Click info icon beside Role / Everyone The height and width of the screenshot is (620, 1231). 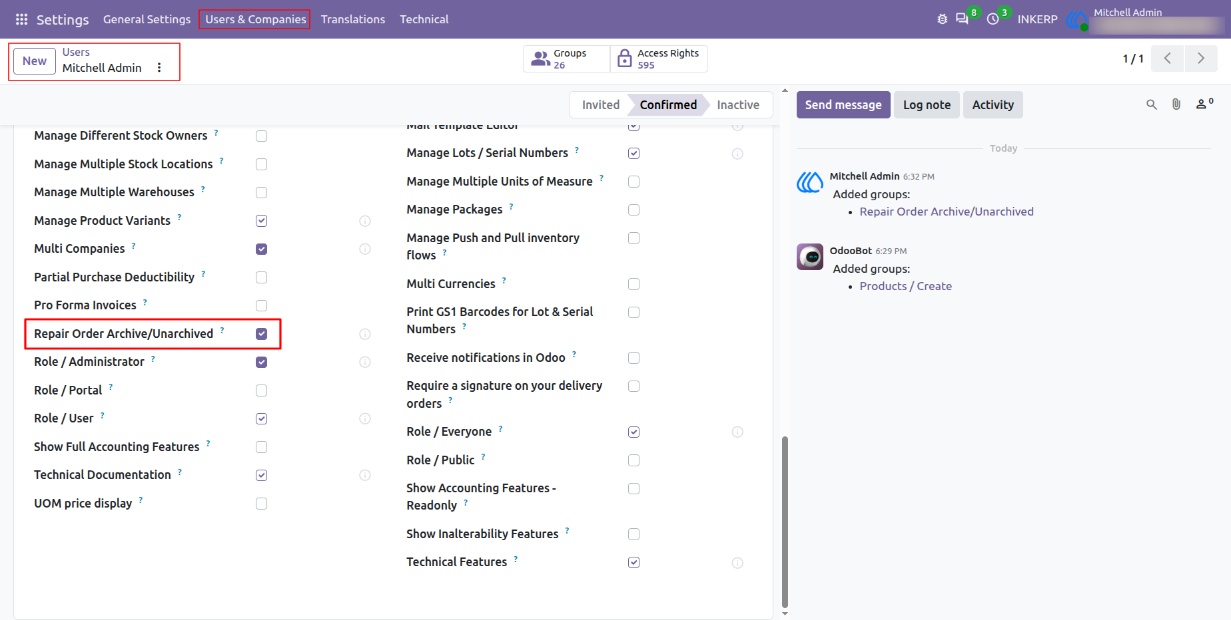(737, 432)
